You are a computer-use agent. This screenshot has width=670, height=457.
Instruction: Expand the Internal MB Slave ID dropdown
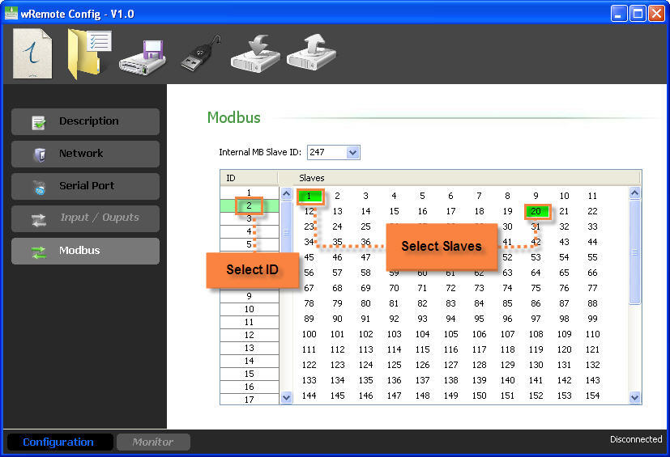pyautogui.click(x=353, y=152)
